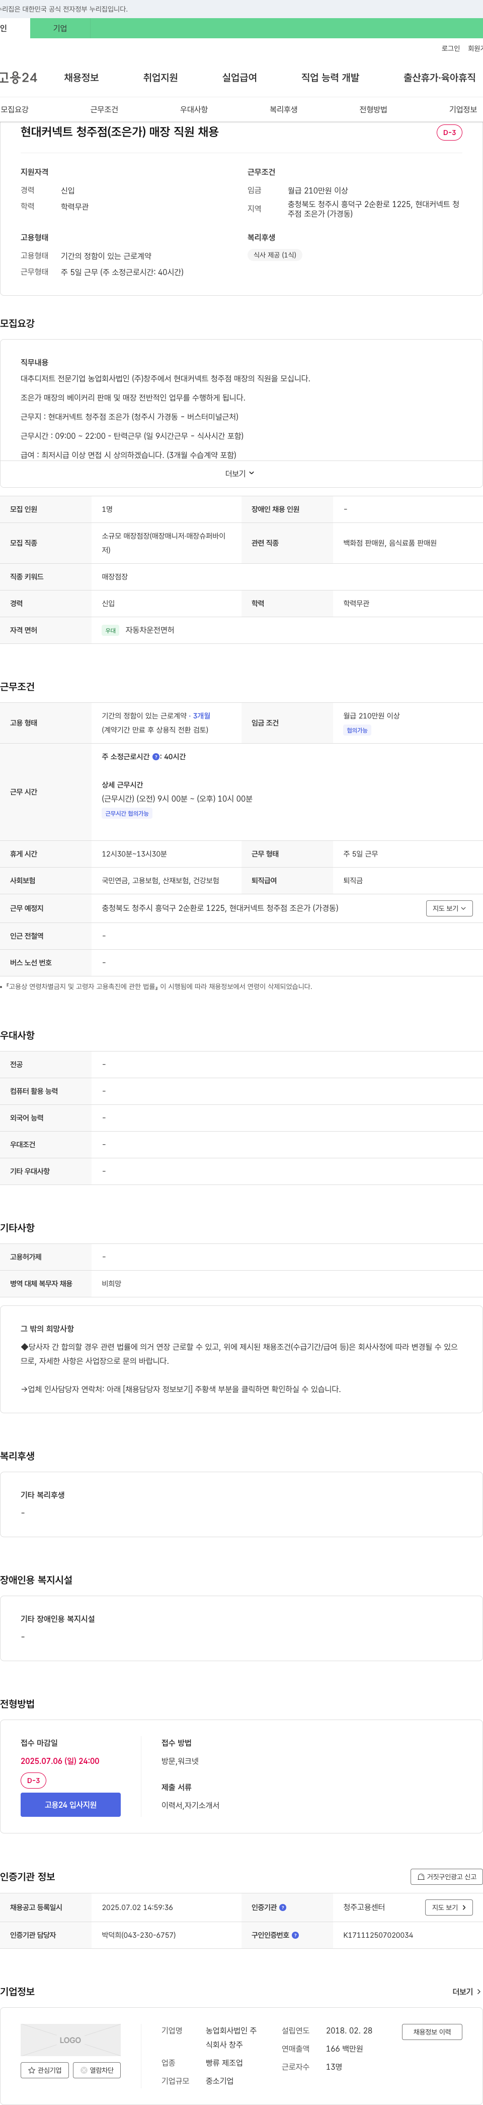The image size is (483, 2105).
Task: Open the 출산휴가·육아휴직 menu
Action: 439,78
